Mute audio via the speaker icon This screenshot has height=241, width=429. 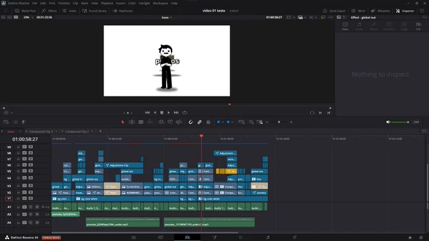click(388, 122)
